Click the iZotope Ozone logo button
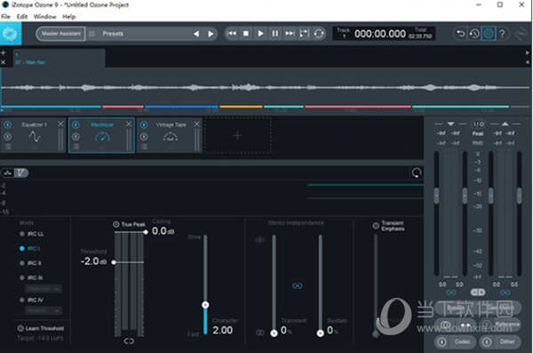 pos(10,34)
